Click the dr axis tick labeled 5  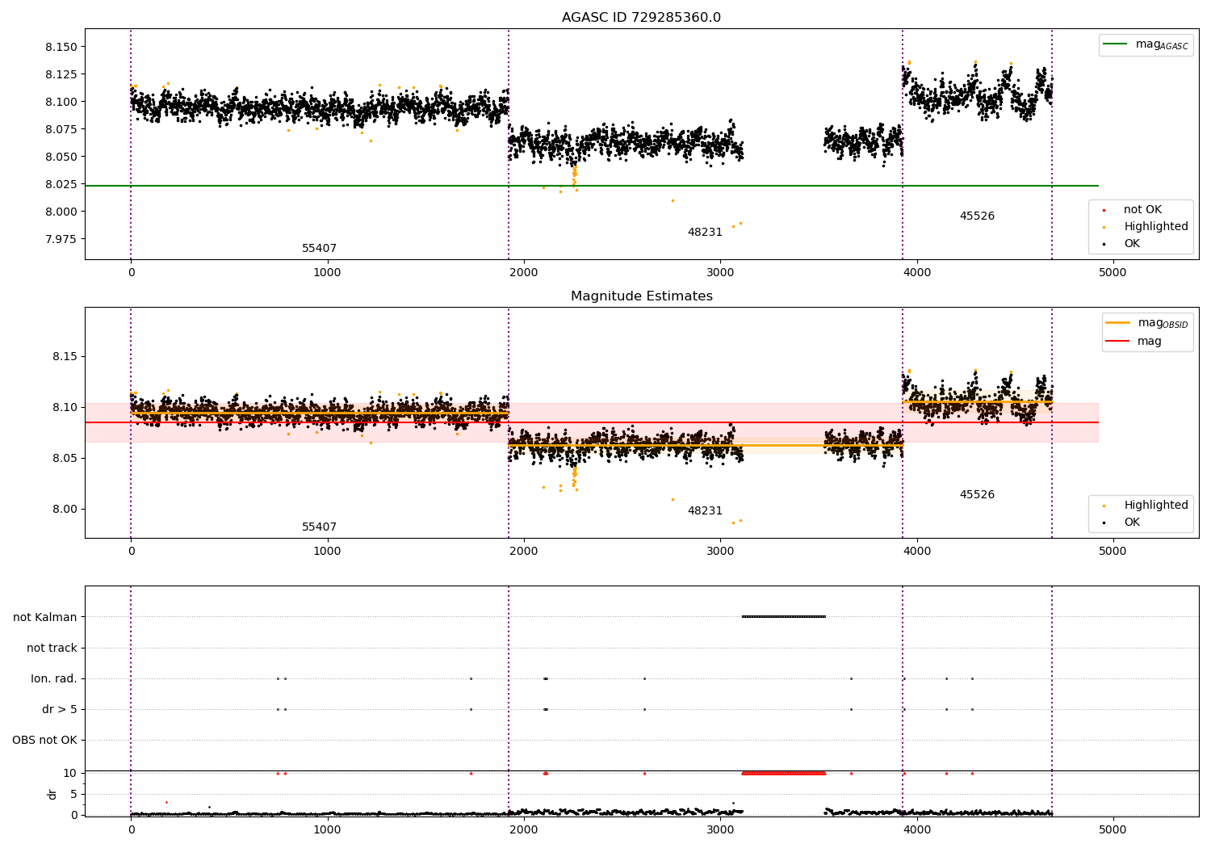tap(73, 795)
